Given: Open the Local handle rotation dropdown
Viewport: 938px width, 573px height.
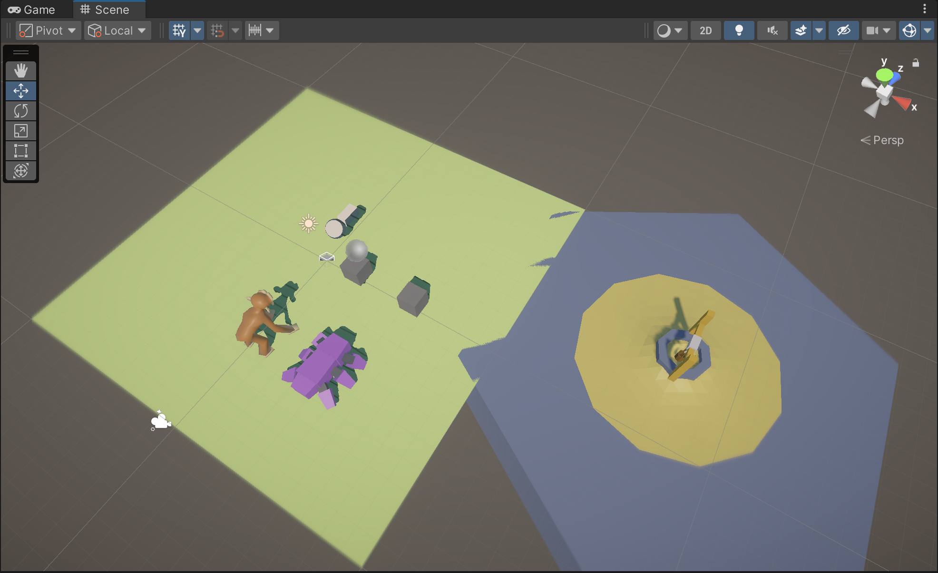Looking at the screenshot, I should (117, 30).
